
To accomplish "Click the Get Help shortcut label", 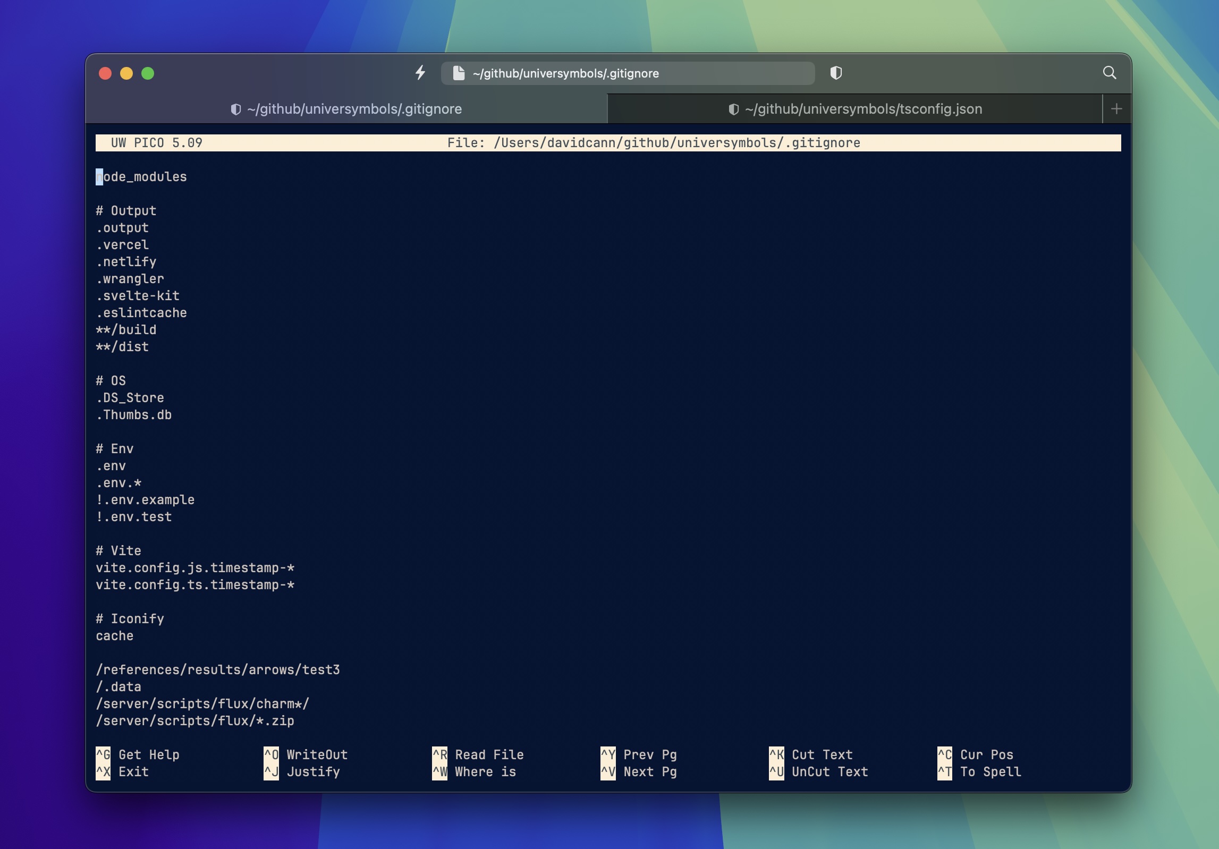I will click(149, 754).
